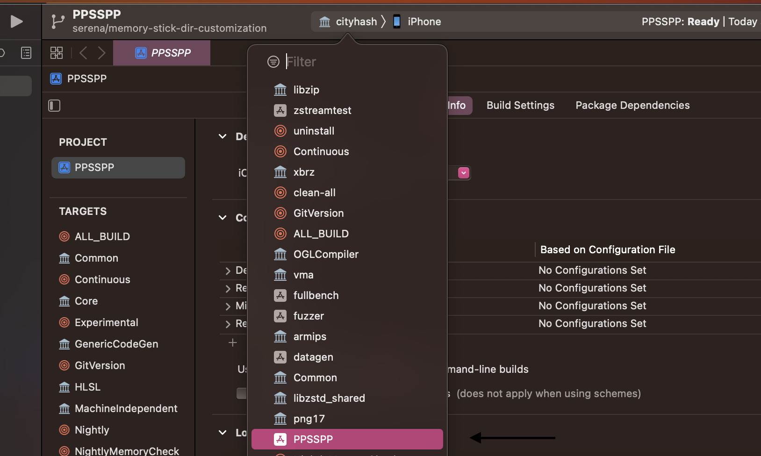The height and width of the screenshot is (456, 761).
Task: Pick the armips scheme
Action: (x=347, y=336)
